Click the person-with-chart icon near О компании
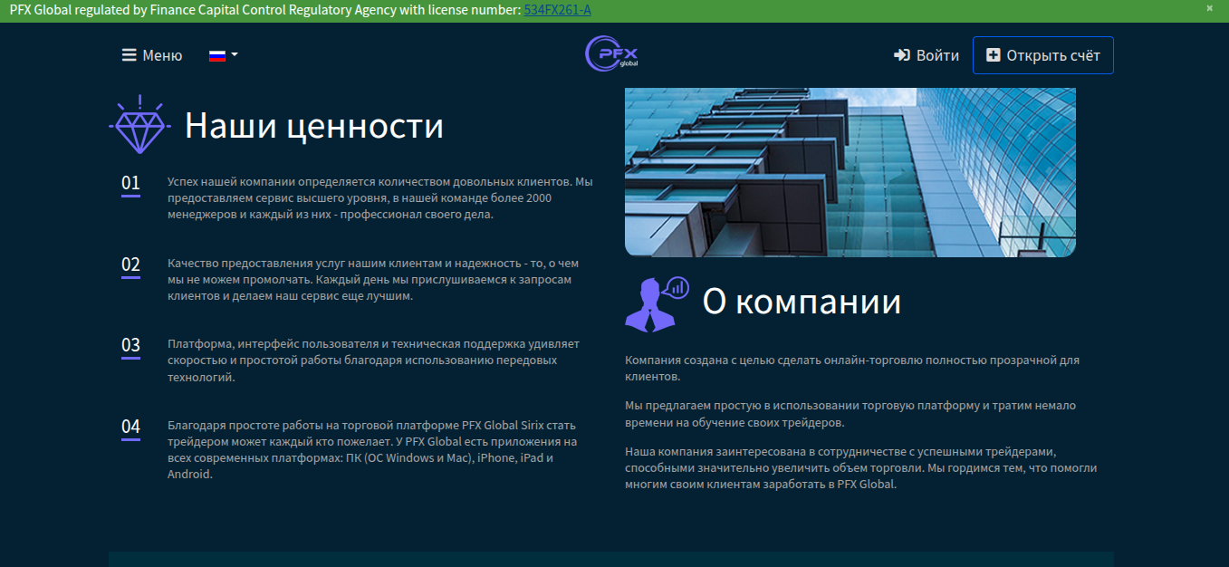 [655, 303]
